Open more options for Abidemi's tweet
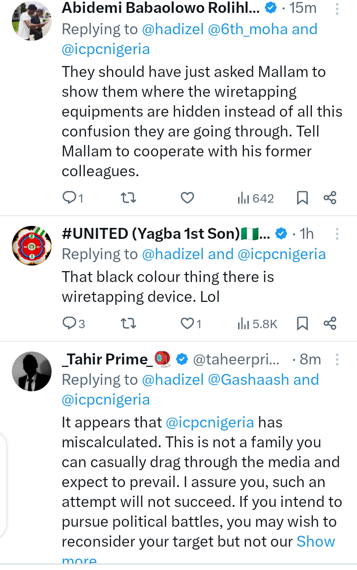Screen dimensions: 357x570 coord(337,8)
